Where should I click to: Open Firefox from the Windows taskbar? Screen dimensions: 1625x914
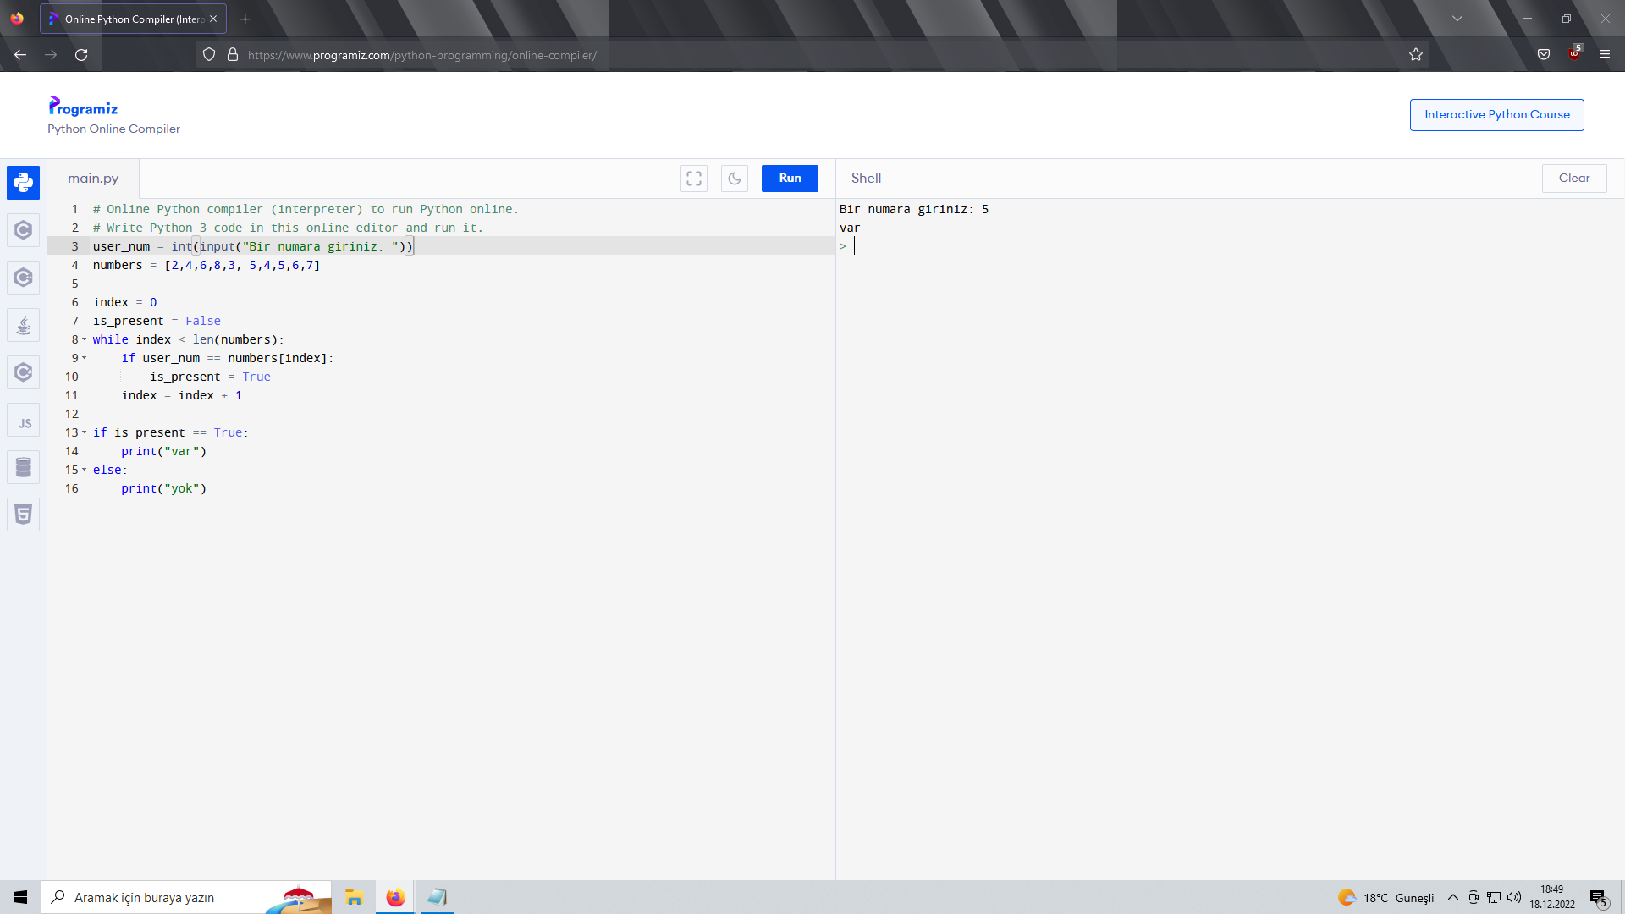(x=395, y=897)
